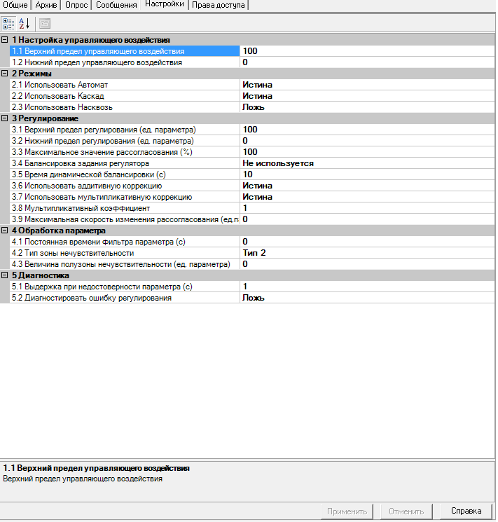Viewport: 498px width, 522px height.
Task: Open the Property Pages toolbar icon
Action: tap(45, 24)
